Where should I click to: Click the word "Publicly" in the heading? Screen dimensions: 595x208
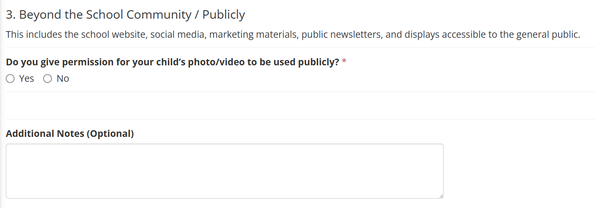click(x=223, y=15)
